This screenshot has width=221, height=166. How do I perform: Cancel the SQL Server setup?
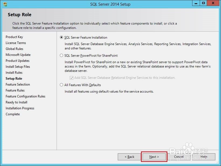pyautogui.click(x=179, y=157)
